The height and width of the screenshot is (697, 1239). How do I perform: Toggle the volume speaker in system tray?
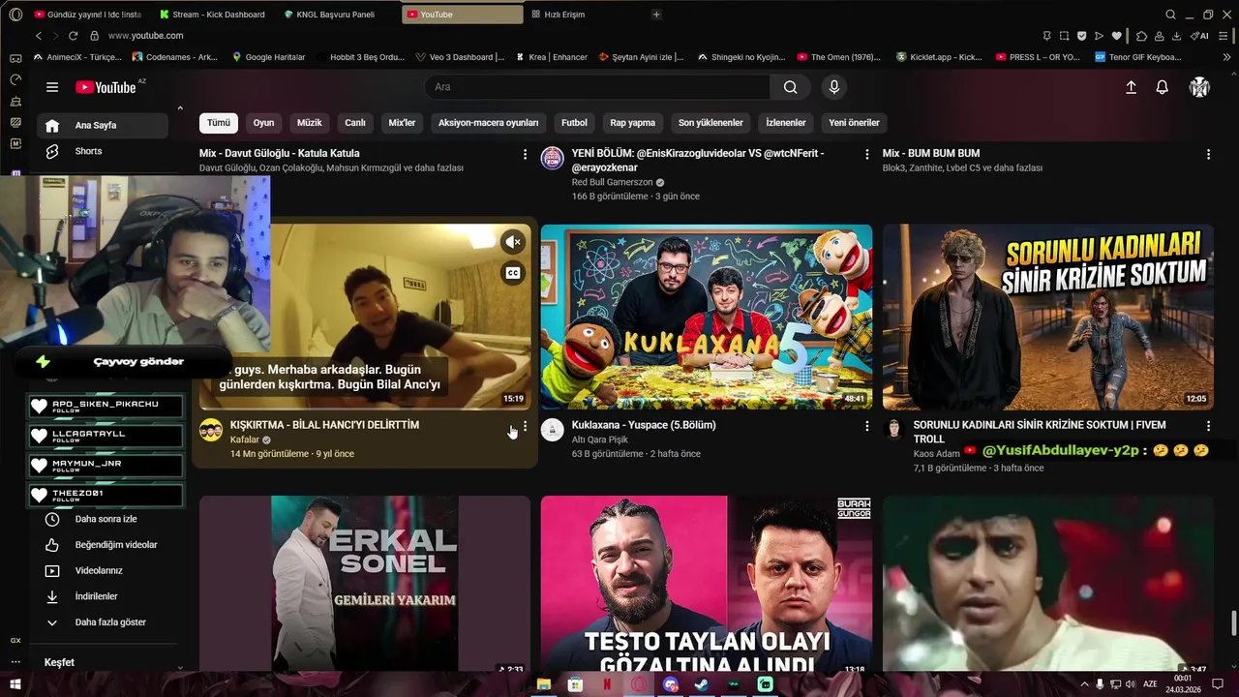[x=1130, y=684]
